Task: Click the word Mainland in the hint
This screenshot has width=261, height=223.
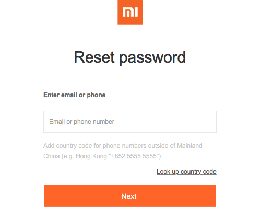Action: 189,146
